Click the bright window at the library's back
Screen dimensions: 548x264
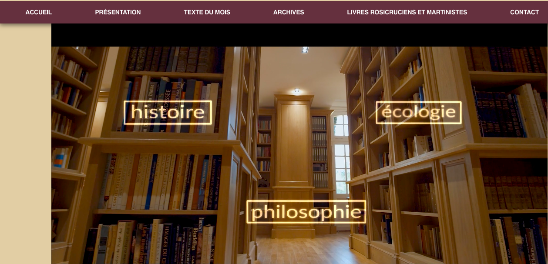tap(342, 148)
